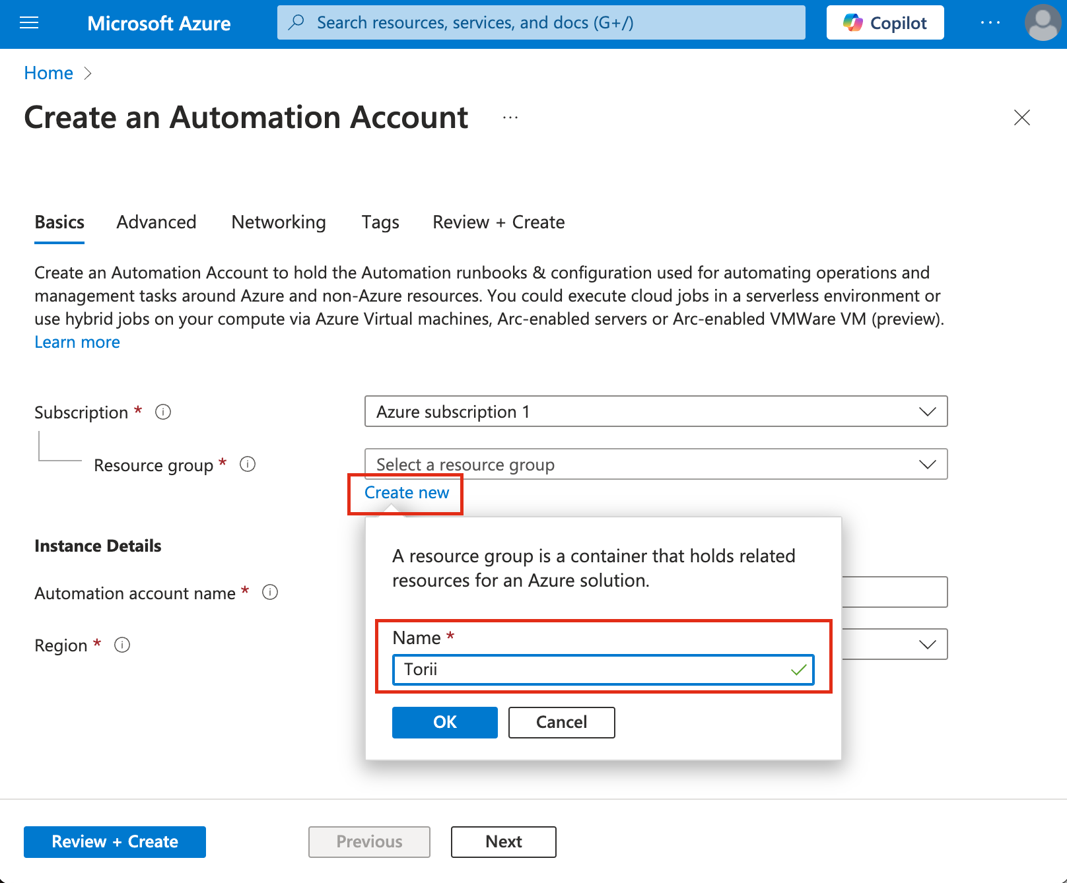
Task: Open the Tags tab
Action: click(x=380, y=222)
